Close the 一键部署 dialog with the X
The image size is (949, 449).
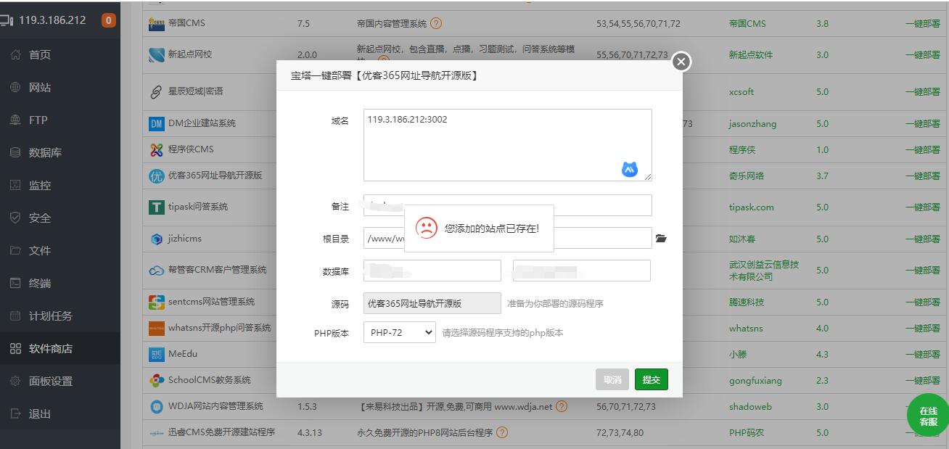[681, 62]
